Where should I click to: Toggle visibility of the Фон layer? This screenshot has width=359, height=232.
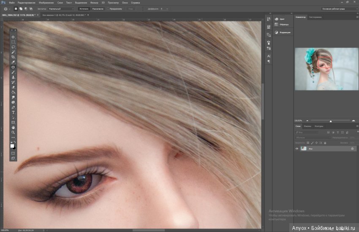297,148
